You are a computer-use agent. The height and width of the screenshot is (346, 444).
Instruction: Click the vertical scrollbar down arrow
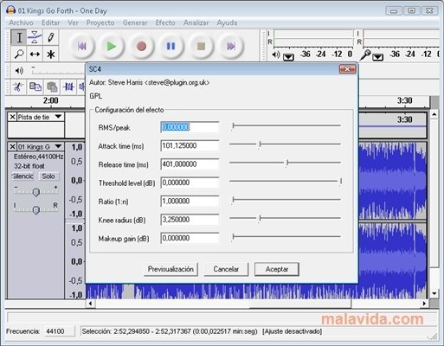(434, 294)
